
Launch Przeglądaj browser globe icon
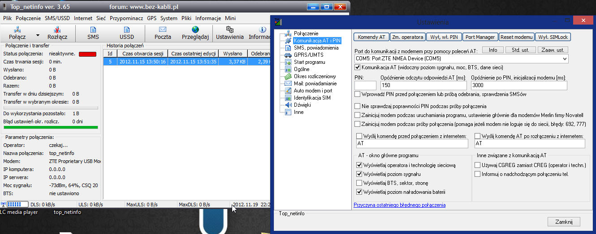[x=195, y=30]
